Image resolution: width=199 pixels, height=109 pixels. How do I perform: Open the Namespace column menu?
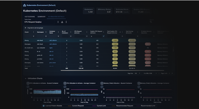(46, 32)
